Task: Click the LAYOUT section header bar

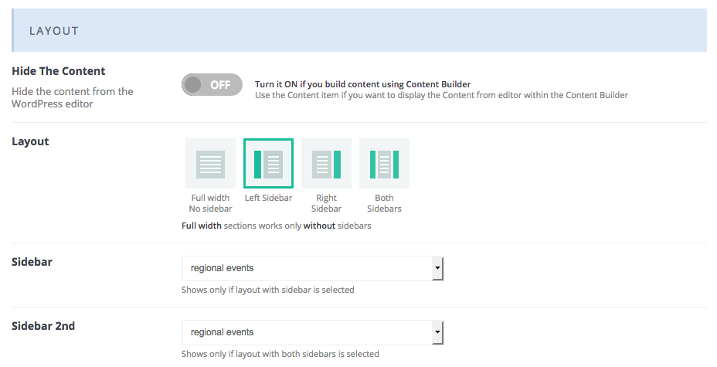Action: tap(359, 30)
